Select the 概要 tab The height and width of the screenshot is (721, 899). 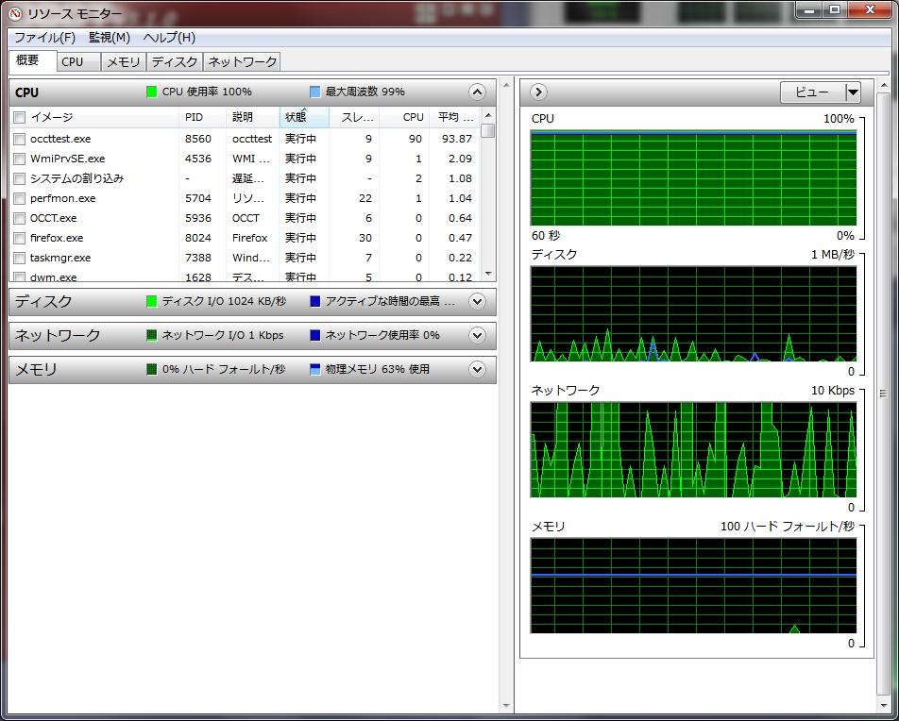coord(33,60)
